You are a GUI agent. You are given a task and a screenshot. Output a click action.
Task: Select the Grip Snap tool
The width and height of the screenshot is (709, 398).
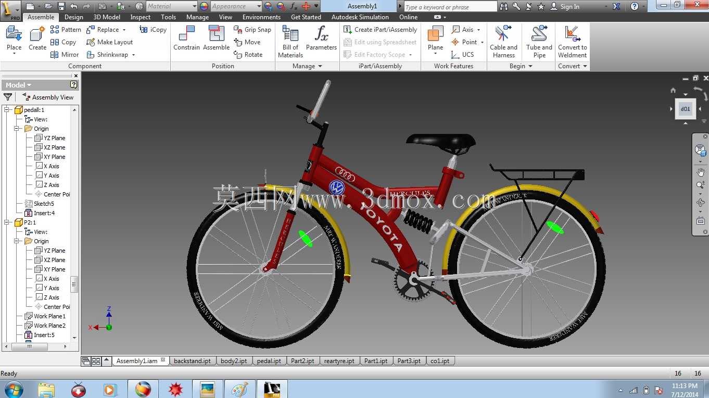(x=252, y=30)
